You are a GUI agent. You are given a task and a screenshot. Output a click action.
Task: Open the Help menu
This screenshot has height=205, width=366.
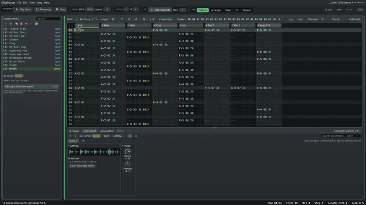[47, 3]
